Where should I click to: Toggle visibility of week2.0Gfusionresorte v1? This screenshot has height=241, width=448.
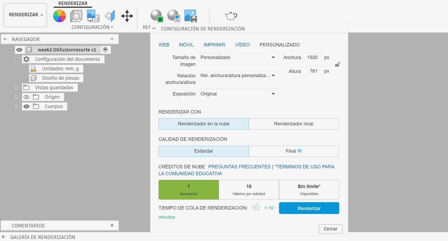point(19,50)
